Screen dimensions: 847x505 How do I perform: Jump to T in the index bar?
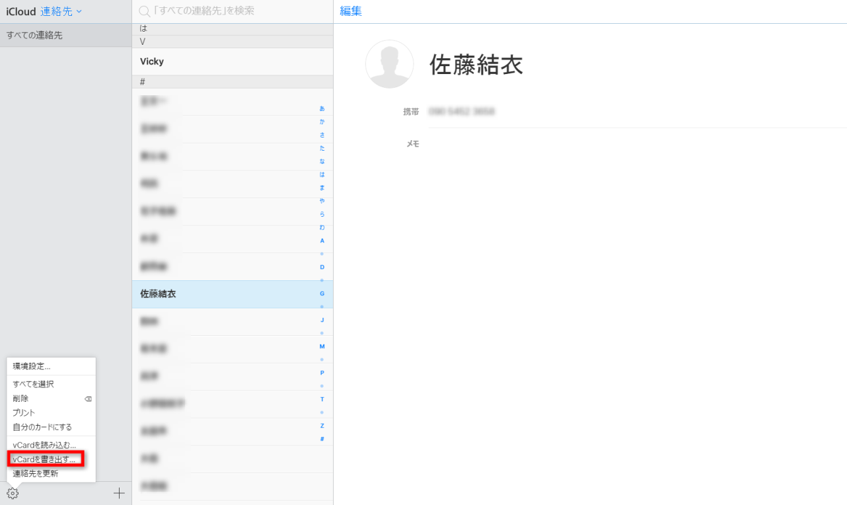coord(322,399)
